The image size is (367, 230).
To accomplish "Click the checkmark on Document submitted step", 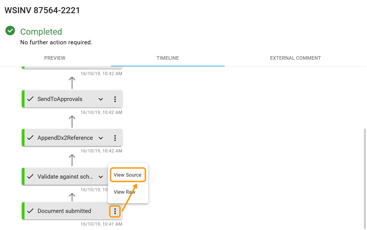I will (x=30, y=211).
